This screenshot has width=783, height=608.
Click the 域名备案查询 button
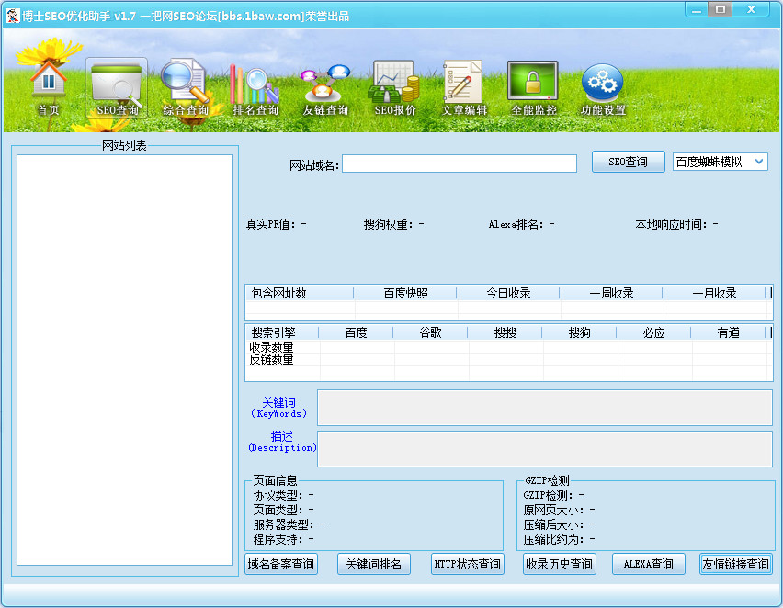tap(281, 564)
